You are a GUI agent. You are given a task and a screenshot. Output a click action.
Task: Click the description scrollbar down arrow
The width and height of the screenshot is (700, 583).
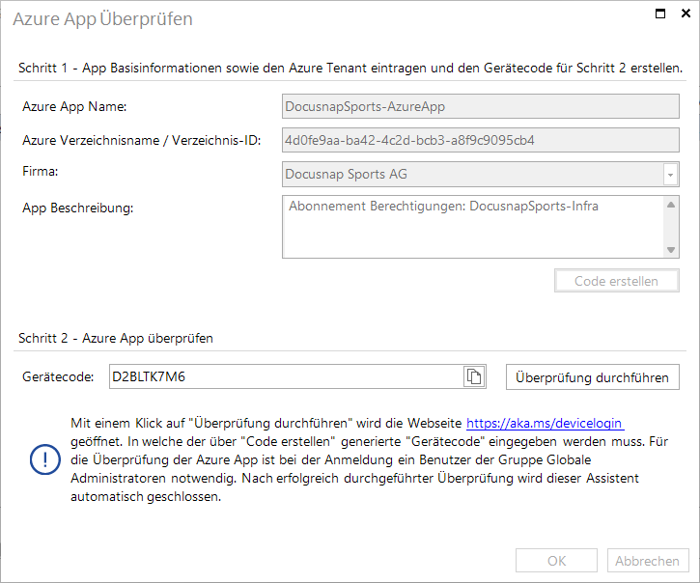[670, 250]
